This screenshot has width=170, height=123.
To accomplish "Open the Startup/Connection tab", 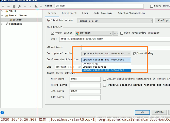I will tap(131, 13).
